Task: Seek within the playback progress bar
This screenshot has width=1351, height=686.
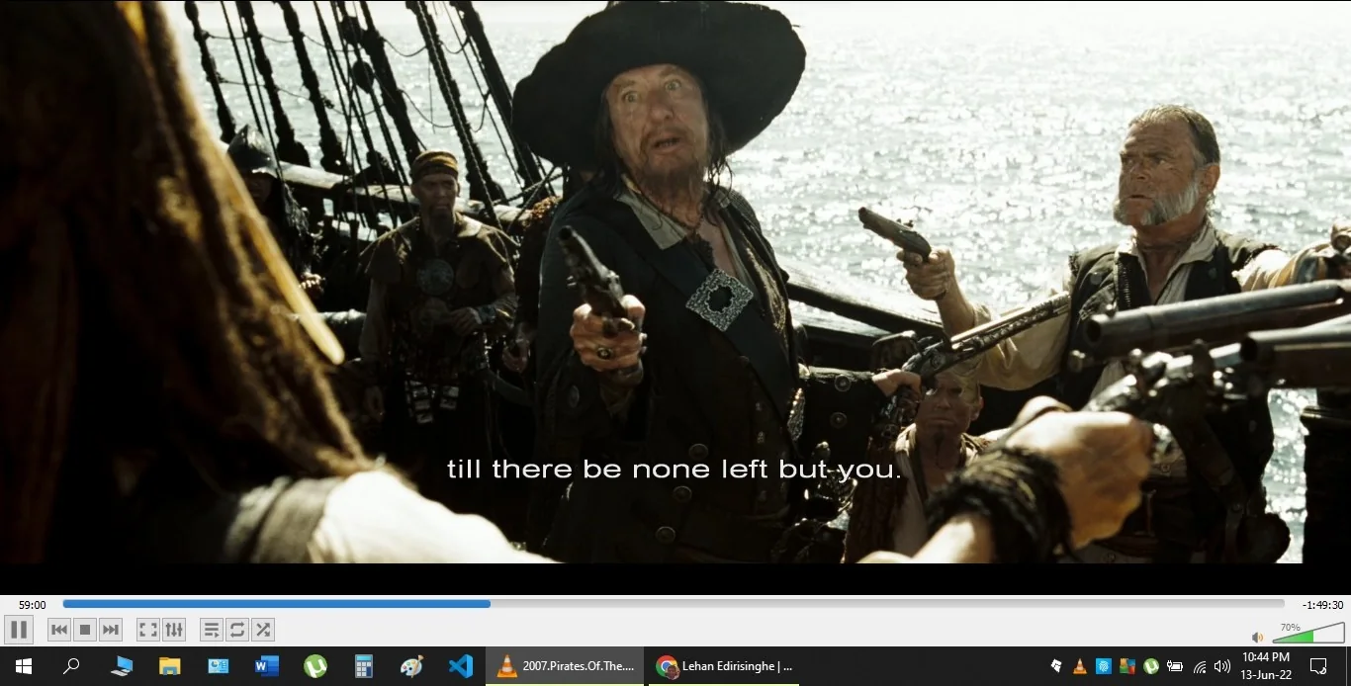Action: pyautogui.click(x=674, y=603)
